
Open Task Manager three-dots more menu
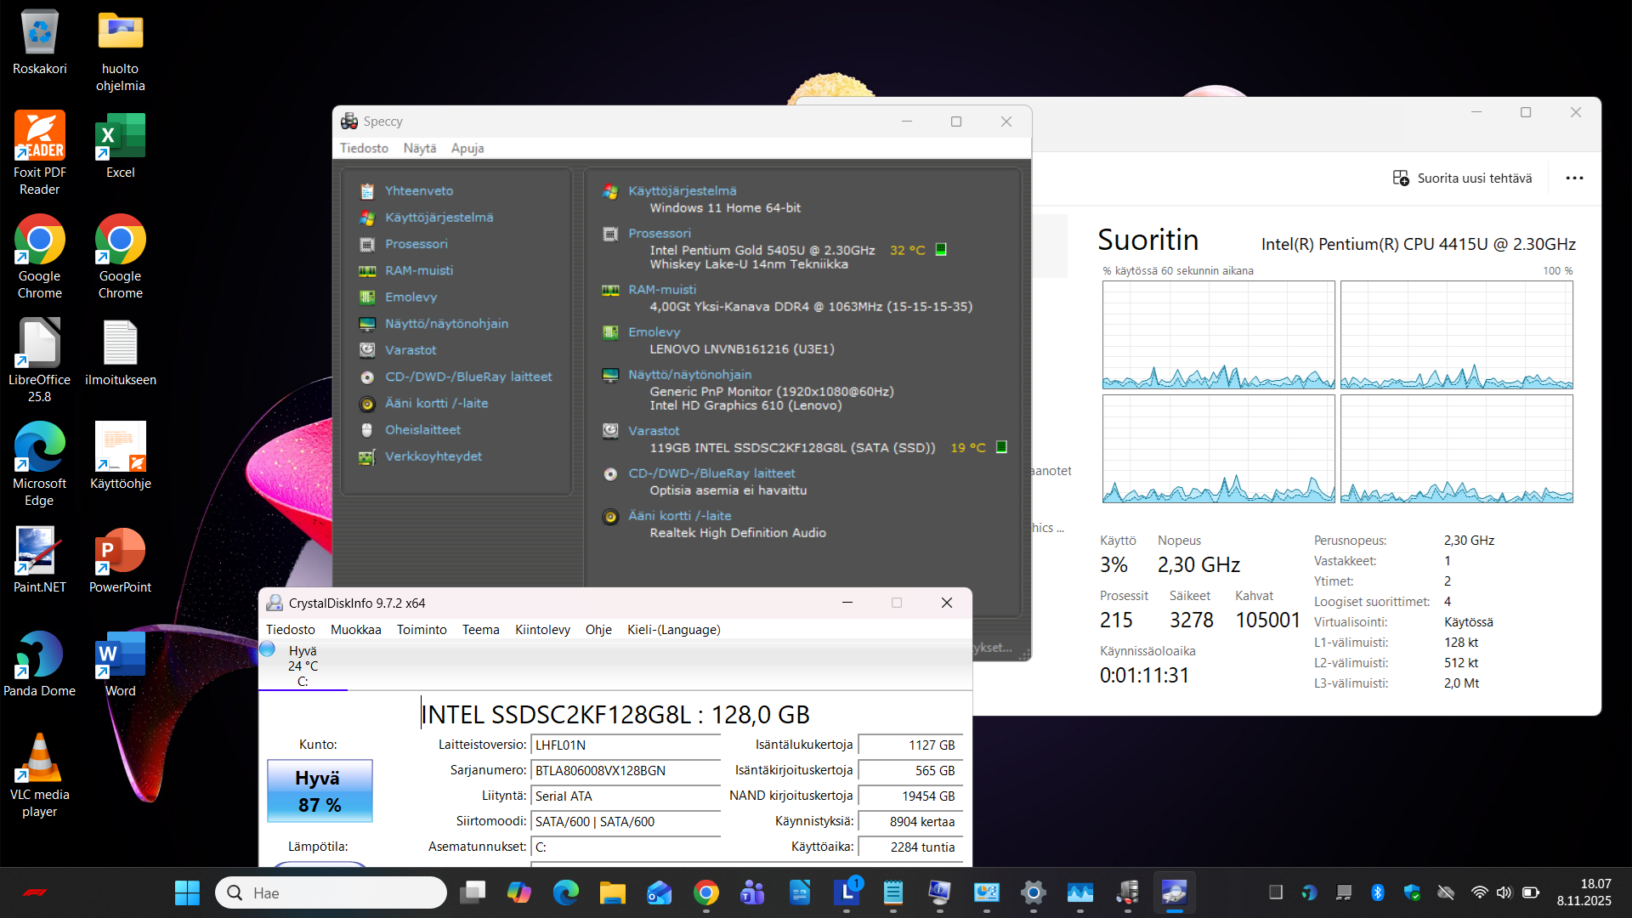click(1574, 178)
